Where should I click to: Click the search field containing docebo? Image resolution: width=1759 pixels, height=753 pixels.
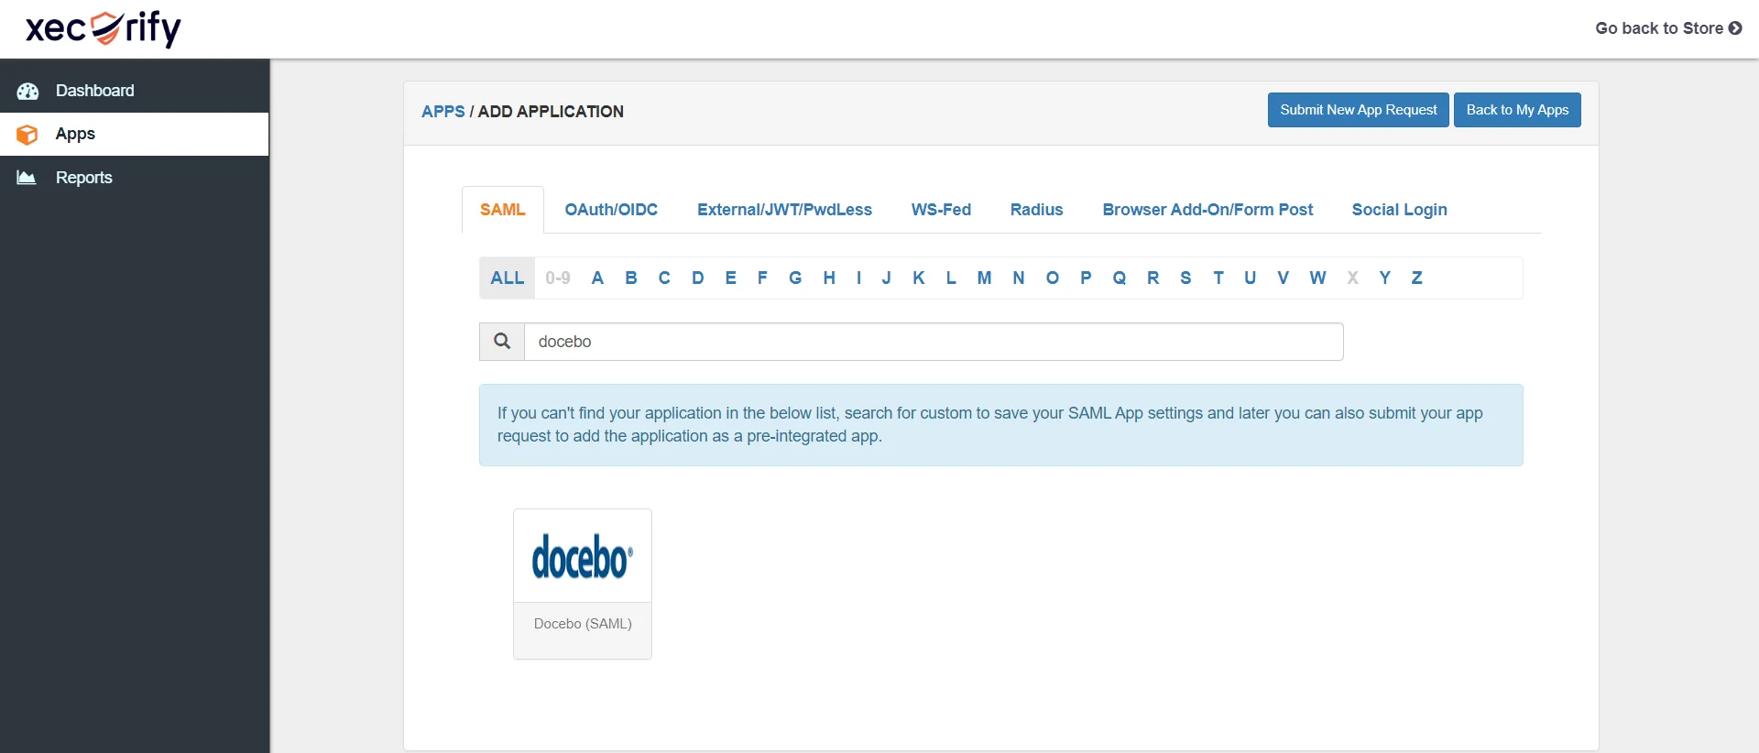pos(934,342)
